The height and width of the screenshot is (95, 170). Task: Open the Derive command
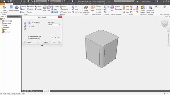[30, 9]
